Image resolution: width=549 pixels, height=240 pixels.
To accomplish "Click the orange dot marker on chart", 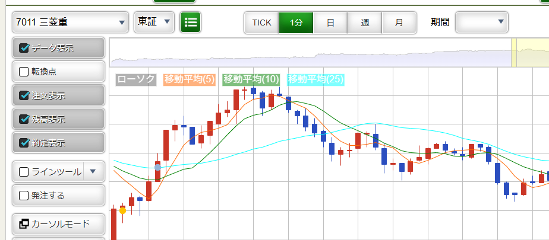I will tap(122, 210).
